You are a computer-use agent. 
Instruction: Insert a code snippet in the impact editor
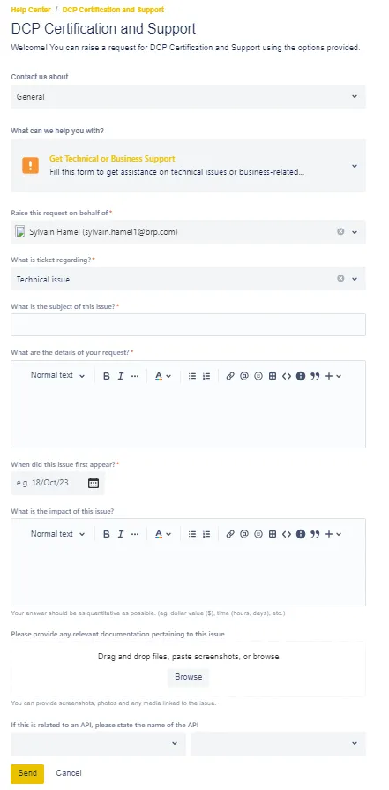click(287, 534)
